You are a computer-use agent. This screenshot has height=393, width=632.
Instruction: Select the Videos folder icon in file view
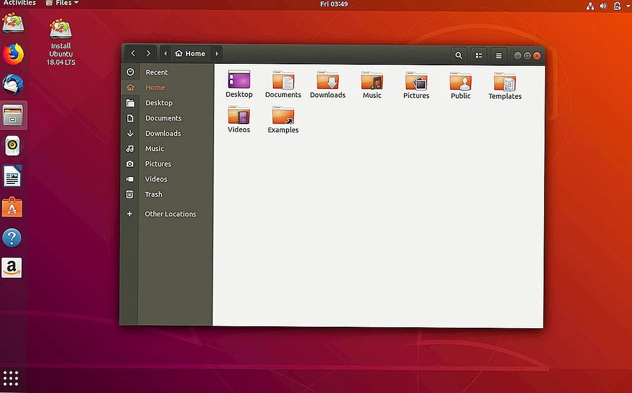(x=239, y=115)
